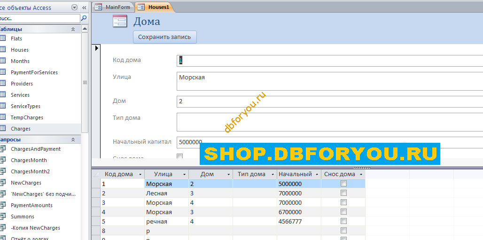Open the TempCharges table

click(27, 118)
